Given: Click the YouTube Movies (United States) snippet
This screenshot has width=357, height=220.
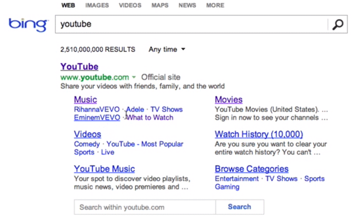Looking at the screenshot, I should click(272, 114).
